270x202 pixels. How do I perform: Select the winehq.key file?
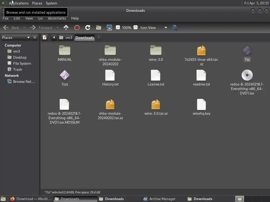coord(201,107)
